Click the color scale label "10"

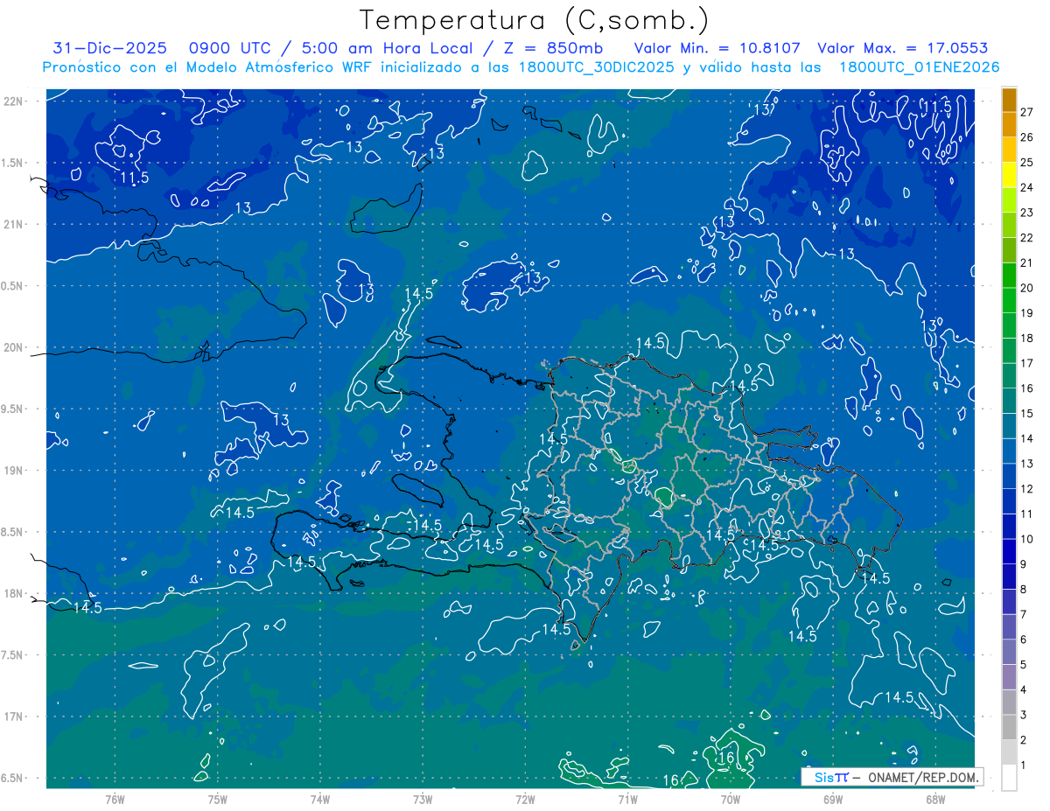[x=1027, y=539]
